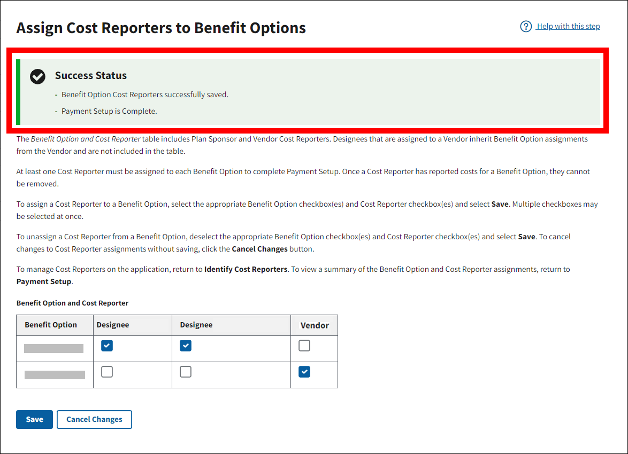
Task: Click the Cancel Changes button
Action: [x=94, y=419]
